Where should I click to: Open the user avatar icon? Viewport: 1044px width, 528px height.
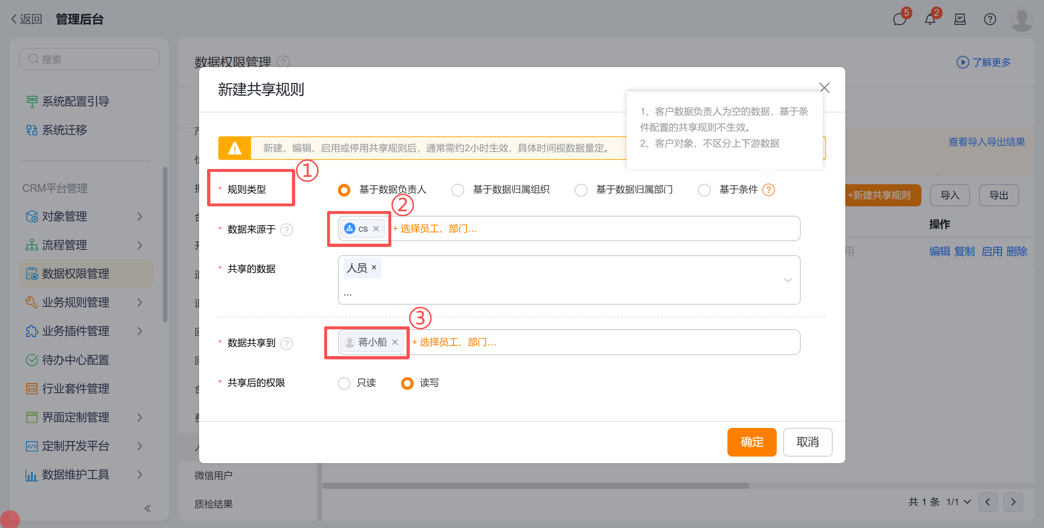[1022, 18]
